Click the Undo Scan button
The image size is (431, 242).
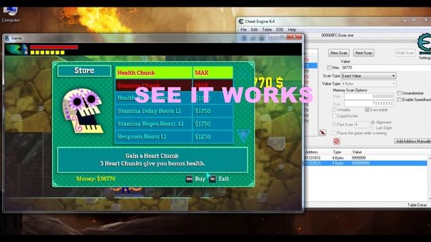(405, 52)
